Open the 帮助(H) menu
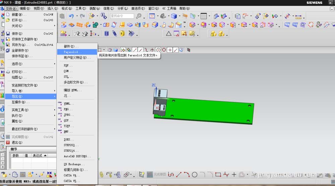Image resolution: width=335 pixels, height=186 pixels. click(185, 8)
